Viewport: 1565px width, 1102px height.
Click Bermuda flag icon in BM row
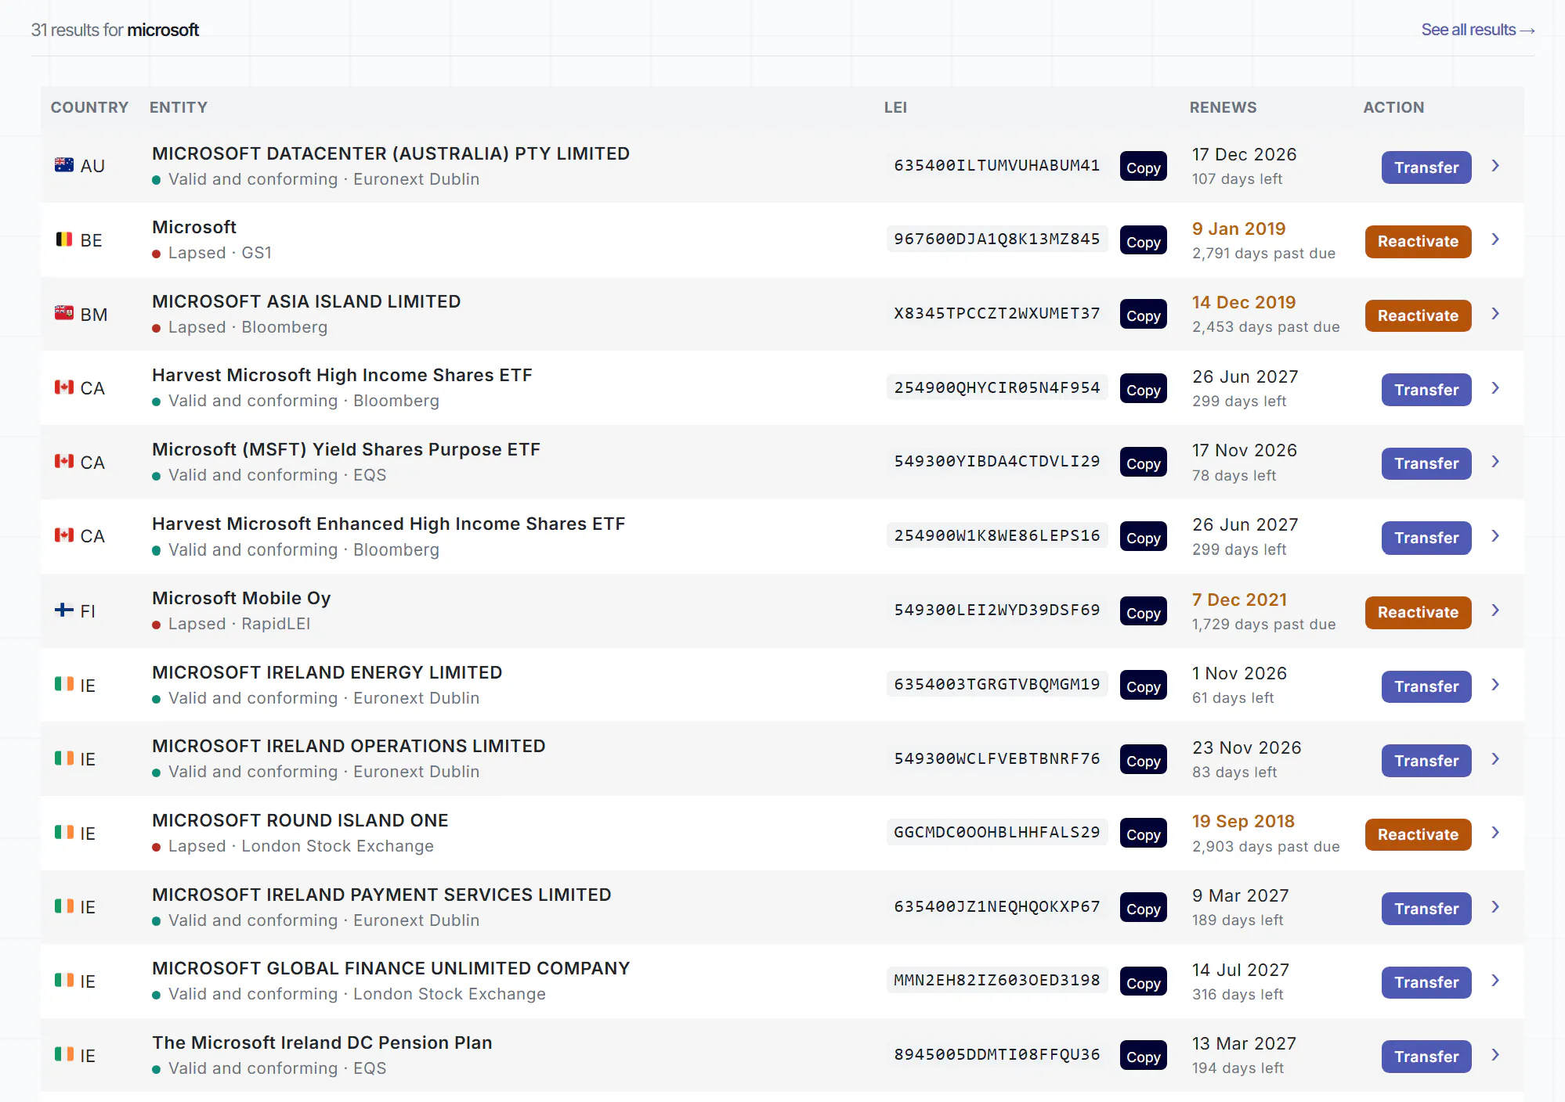click(64, 313)
